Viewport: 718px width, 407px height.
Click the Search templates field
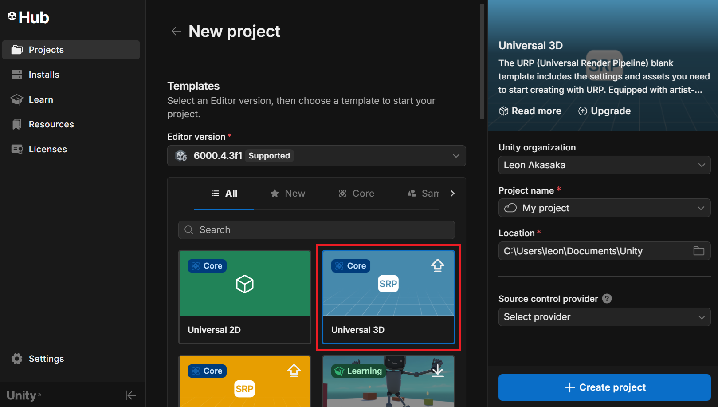(316, 230)
